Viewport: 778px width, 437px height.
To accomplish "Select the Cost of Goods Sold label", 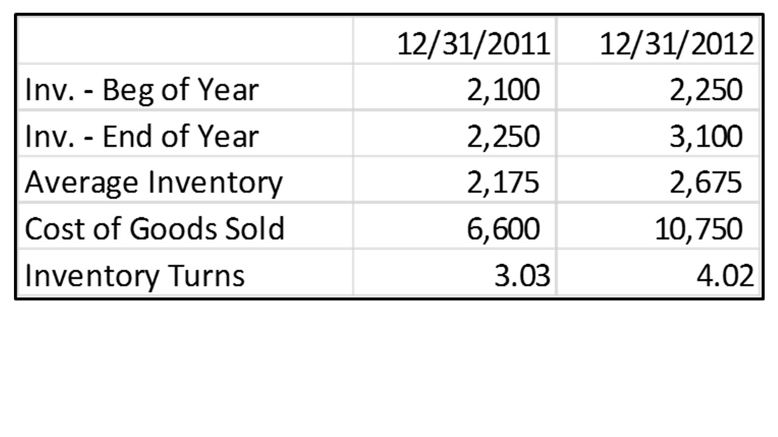I will click(x=154, y=229).
